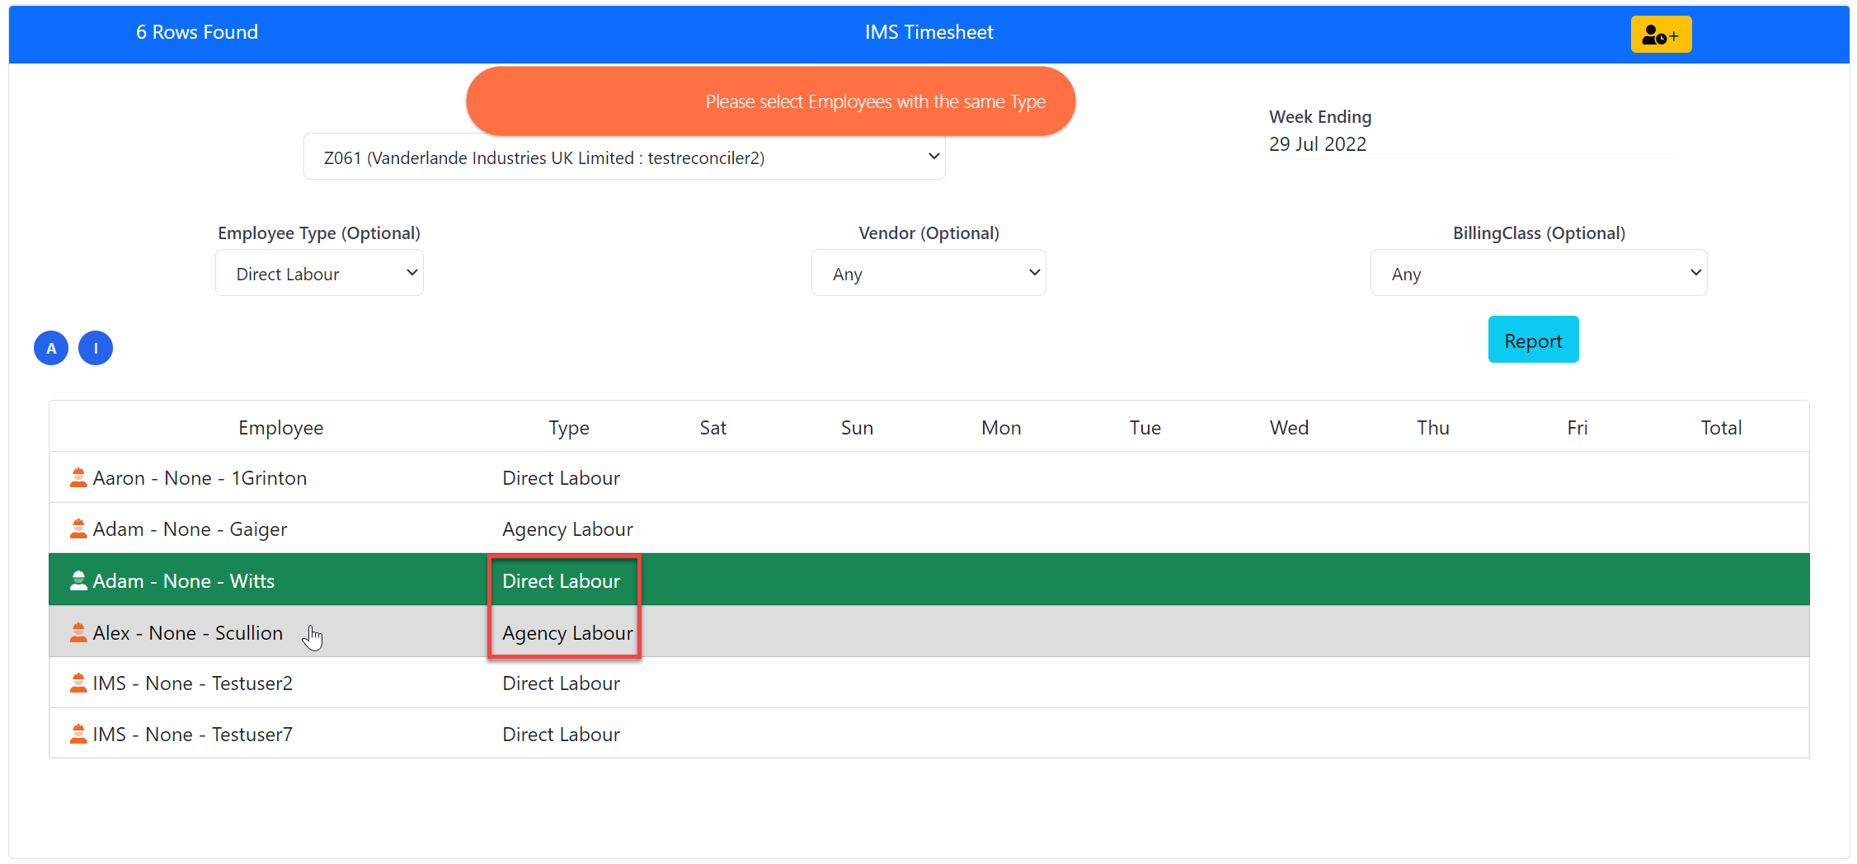Click the 'BillingClass (Optional)' label
Screen dimensions: 1857x864
click(x=1539, y=233)
